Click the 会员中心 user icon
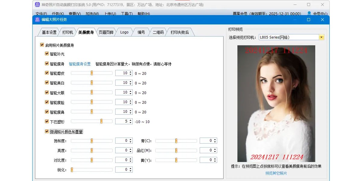 309,14
